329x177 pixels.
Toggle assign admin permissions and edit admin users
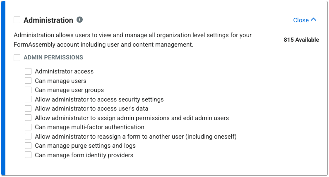point(28,118)
